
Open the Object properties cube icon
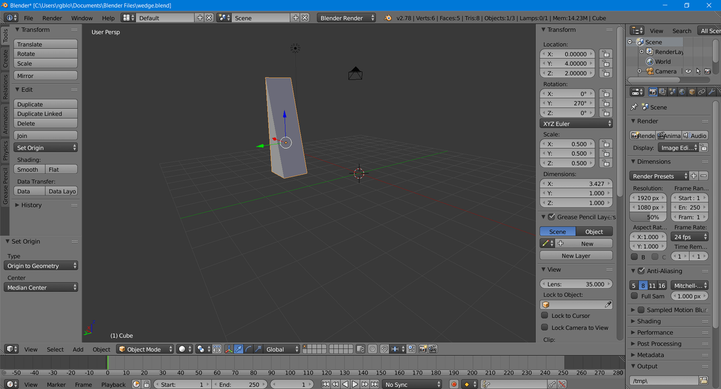click(x=692, y=92)
